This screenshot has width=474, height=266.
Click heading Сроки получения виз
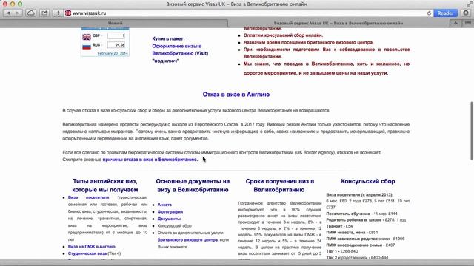[x=280, y=185]
